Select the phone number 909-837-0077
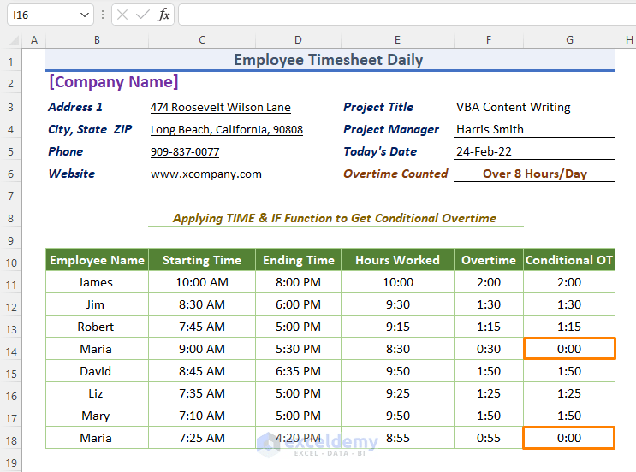 tap(185, 152)
